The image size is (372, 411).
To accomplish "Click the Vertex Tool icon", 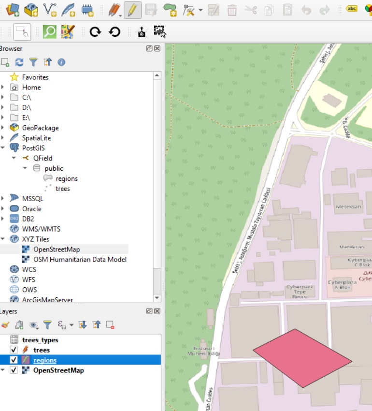I will (x=189, y=9).
